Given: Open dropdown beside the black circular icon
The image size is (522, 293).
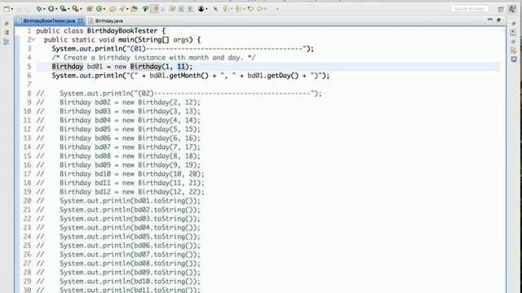Looking at the screenshot, I should [x=206, y=9].
